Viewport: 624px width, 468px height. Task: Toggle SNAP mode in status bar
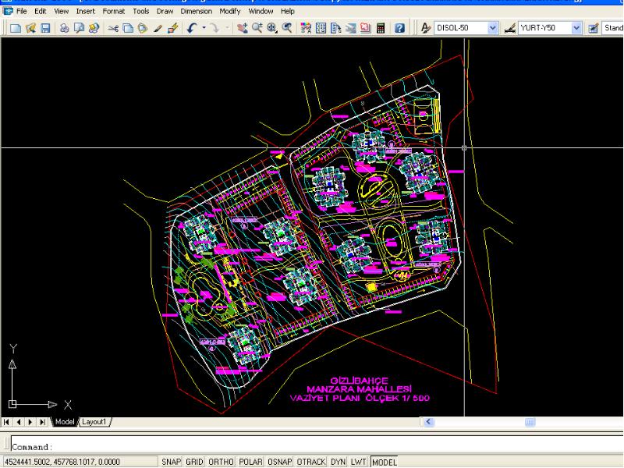[x=172, y=462]
